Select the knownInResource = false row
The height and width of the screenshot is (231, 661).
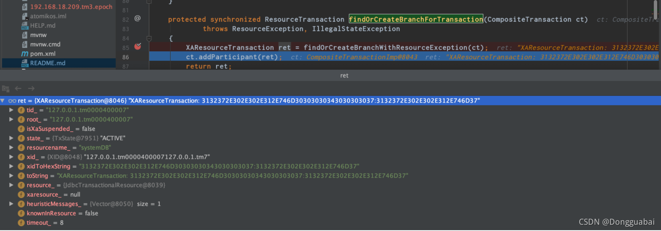click(x=330, y=213)
